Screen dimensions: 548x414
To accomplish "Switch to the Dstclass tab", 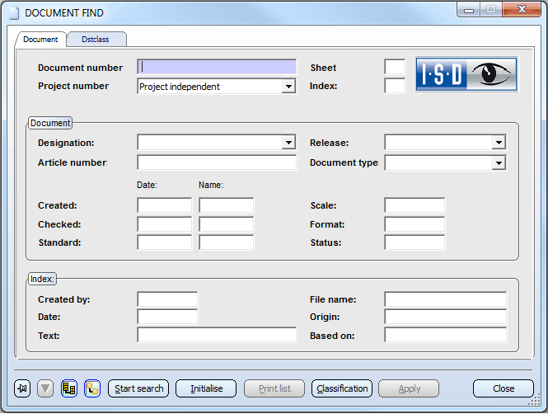I will pyautogui.click(x=95, y=40).
